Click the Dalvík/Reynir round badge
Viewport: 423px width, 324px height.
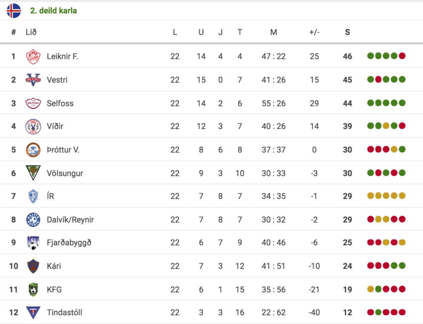click(x=33, y=220)
